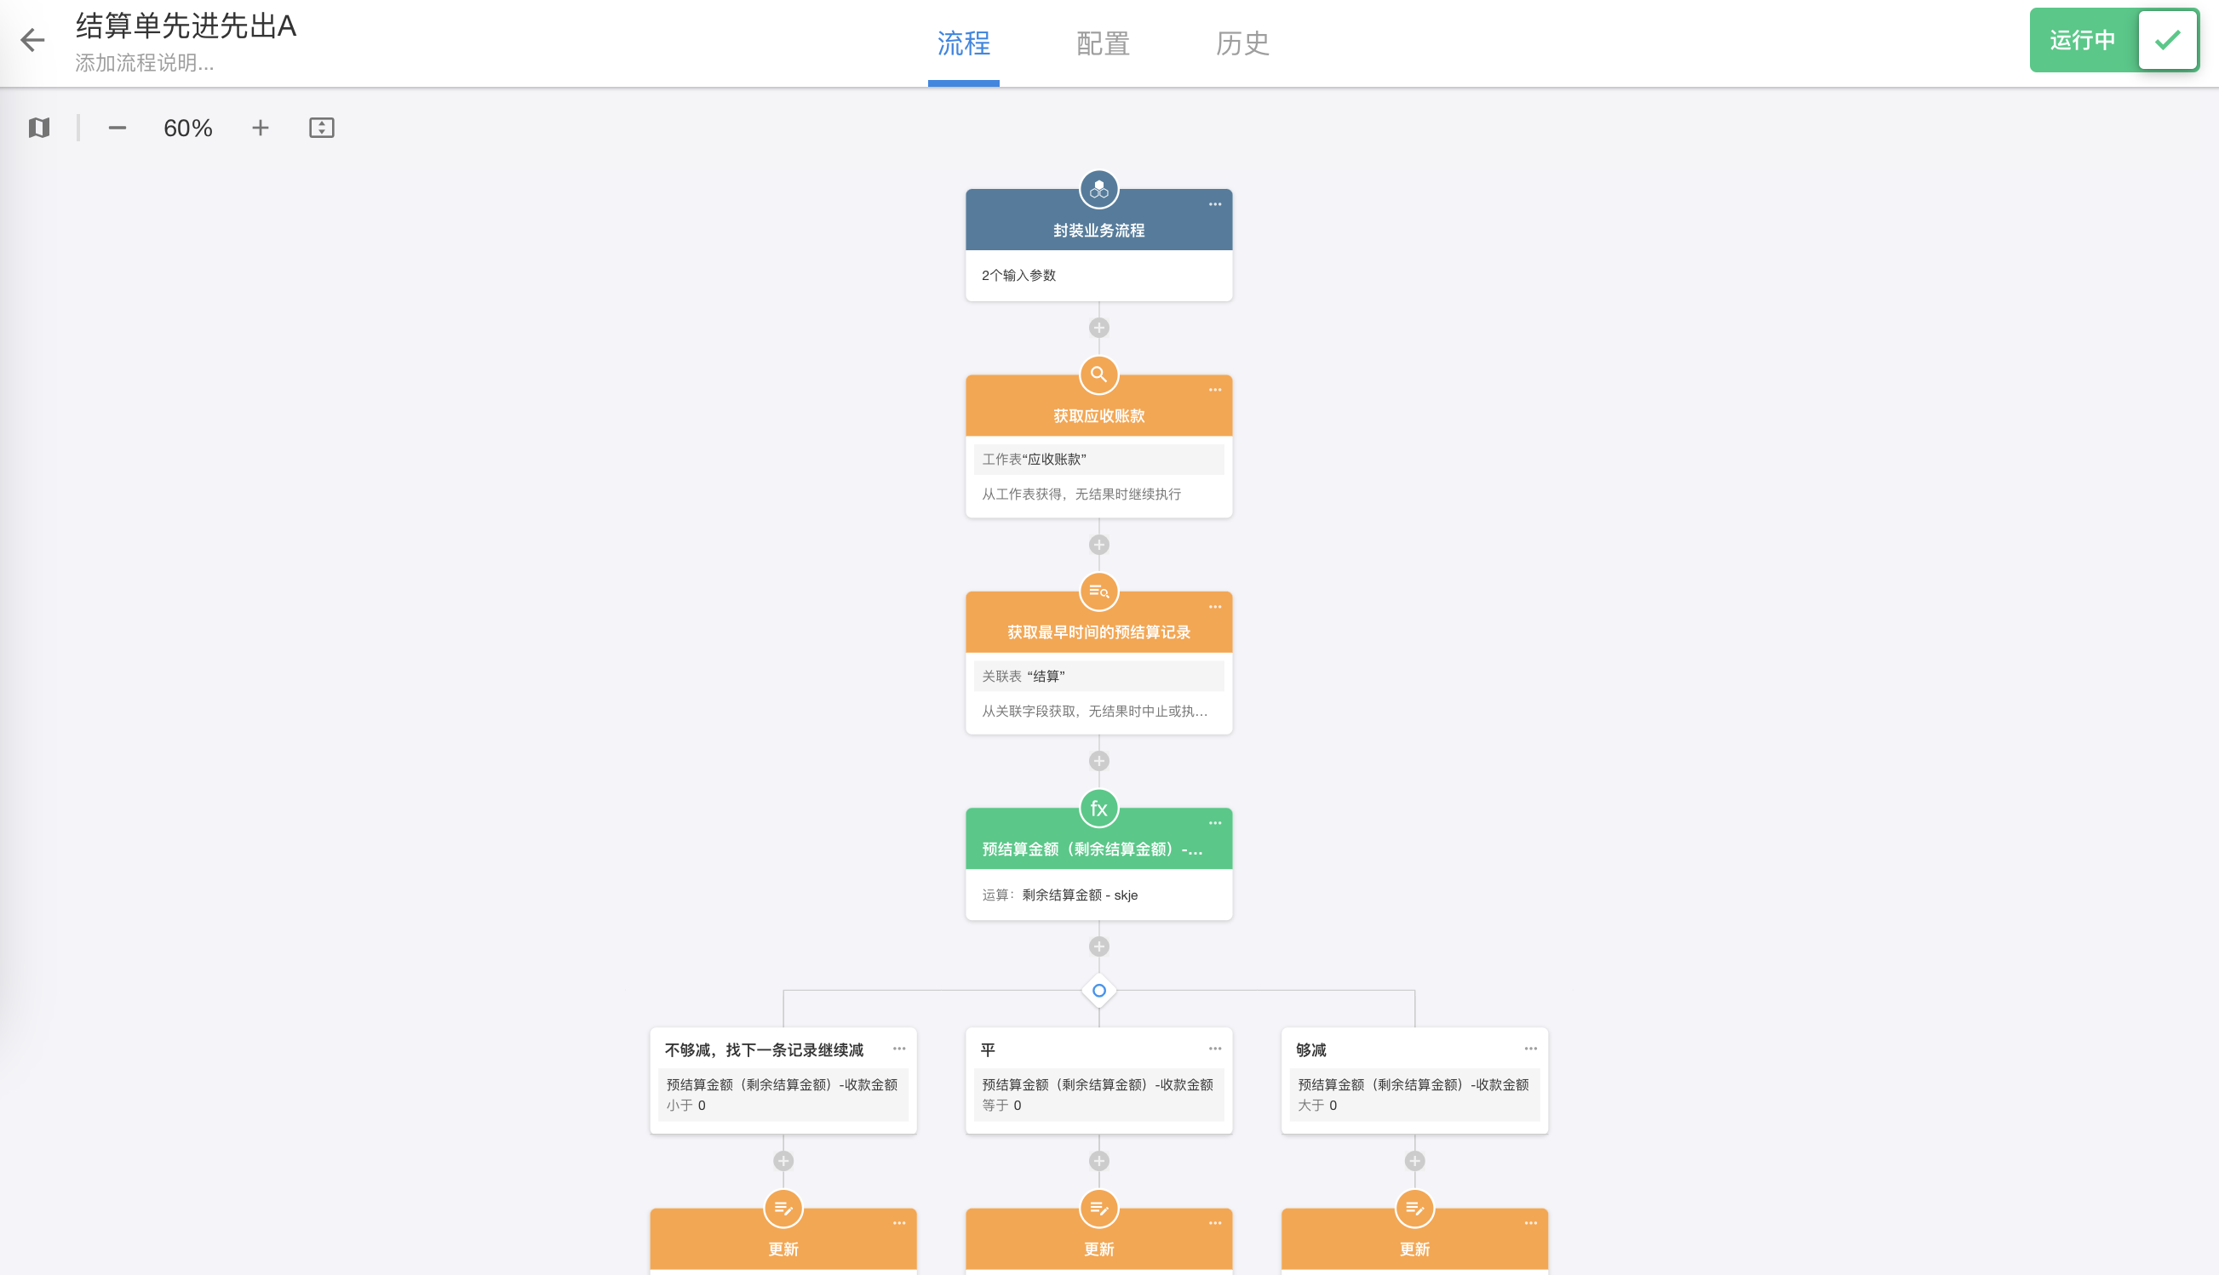Viewport: 2219px width, 1275px height.
Task: Open the 获取最早时间的预结算记录 node
Action: pos(1098,632)
